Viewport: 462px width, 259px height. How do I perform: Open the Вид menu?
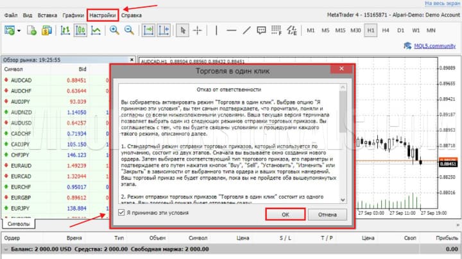point(28,15)
